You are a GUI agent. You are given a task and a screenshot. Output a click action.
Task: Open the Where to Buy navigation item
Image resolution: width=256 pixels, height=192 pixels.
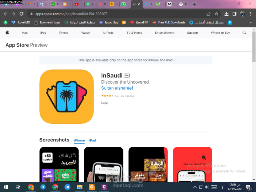220,33
